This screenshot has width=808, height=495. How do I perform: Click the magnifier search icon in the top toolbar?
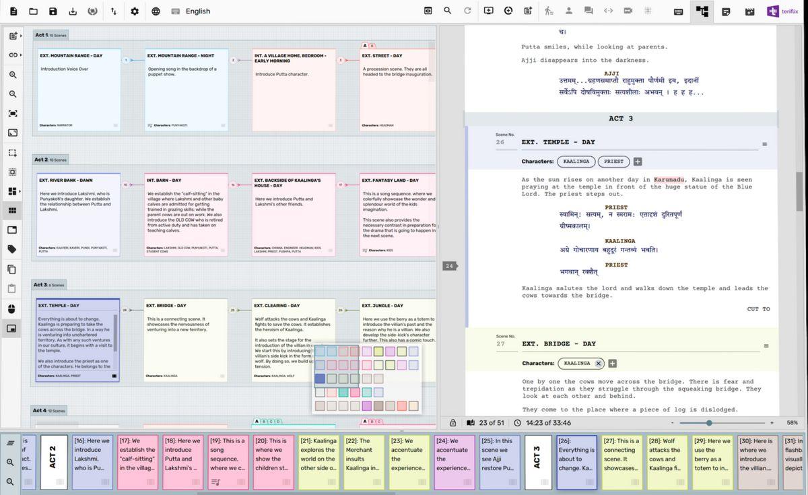click(x=448, y=11)
